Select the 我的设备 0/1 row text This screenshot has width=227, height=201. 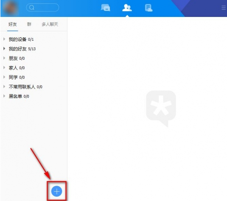tap(21, 39)
